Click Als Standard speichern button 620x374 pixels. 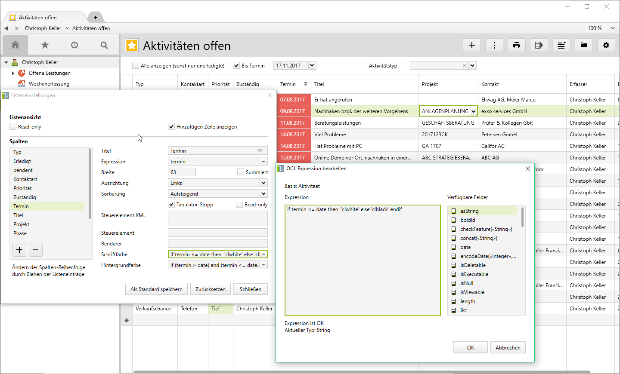pos(156,289)
